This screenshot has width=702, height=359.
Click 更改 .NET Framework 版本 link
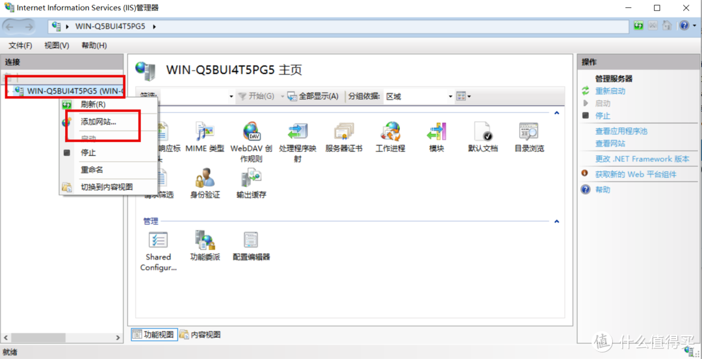click(x=642, y=159)
